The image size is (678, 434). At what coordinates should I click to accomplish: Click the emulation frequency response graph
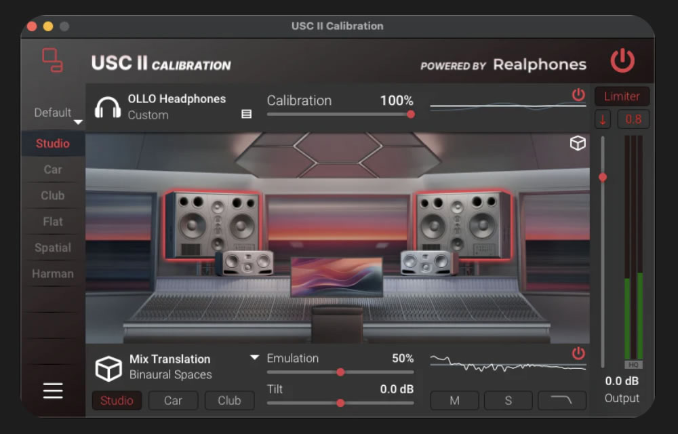[x=508, y=364]
